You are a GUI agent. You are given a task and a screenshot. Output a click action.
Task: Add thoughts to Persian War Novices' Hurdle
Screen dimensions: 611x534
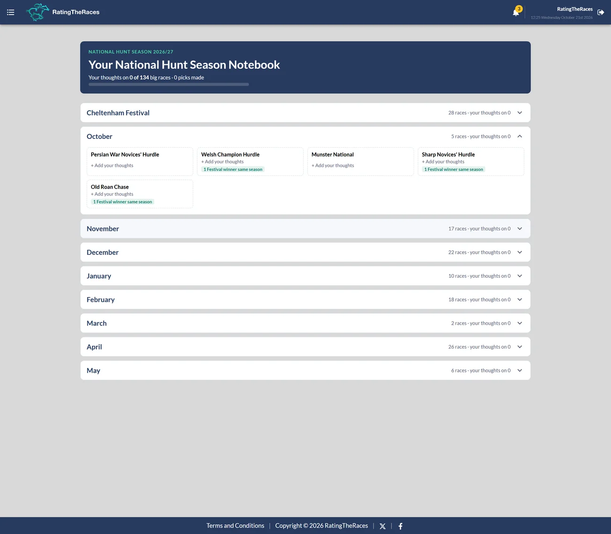112,166
